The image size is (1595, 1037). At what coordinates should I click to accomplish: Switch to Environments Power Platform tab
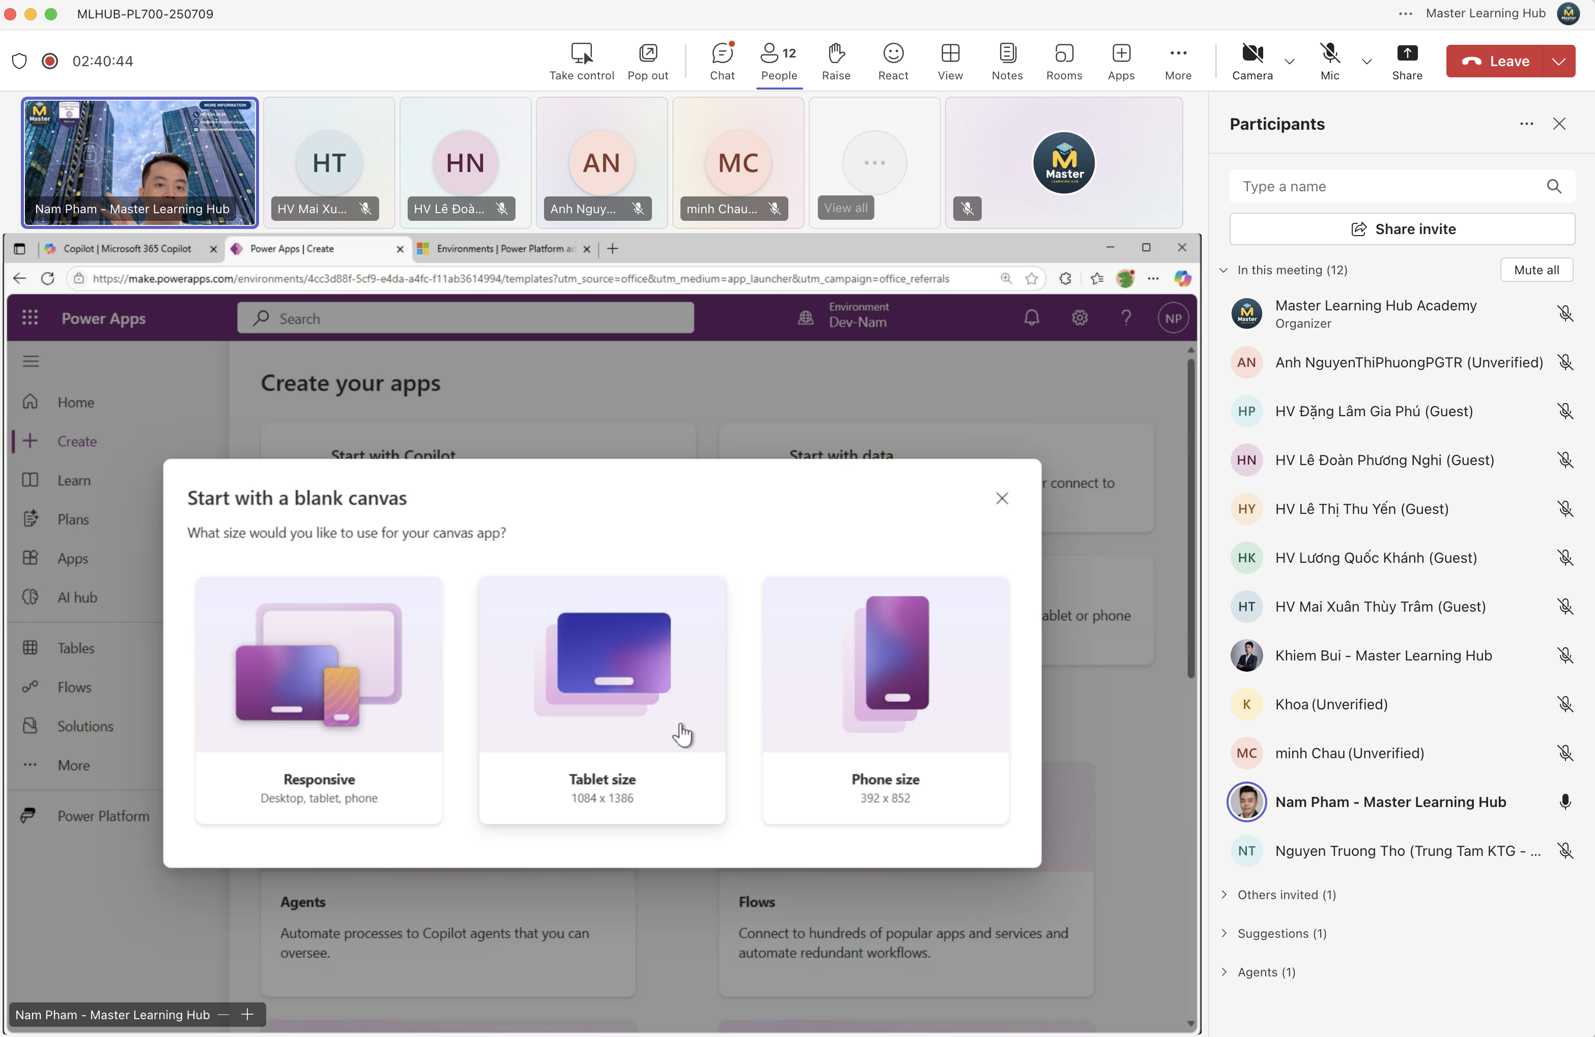coord(504,248)
